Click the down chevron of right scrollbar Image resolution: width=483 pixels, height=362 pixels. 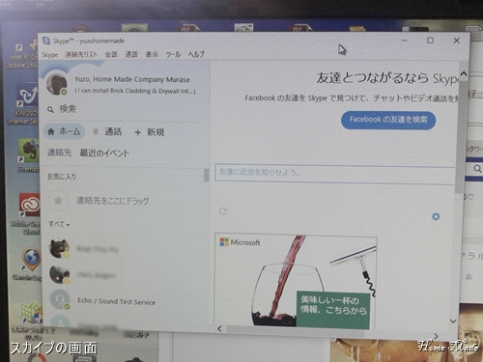tap(453, 320)
